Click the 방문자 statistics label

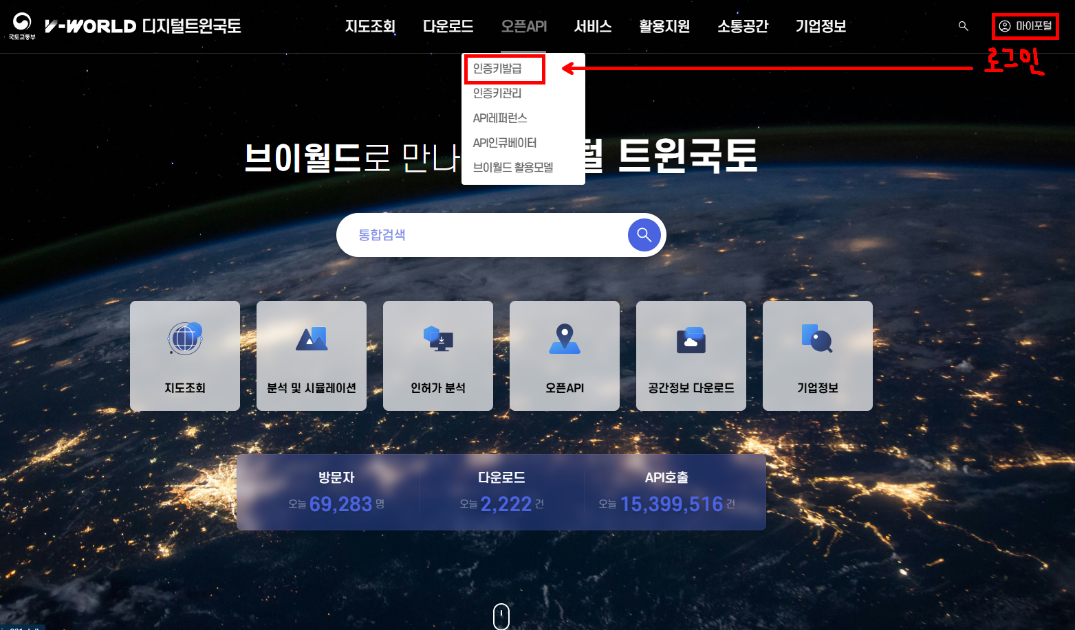click(x=336, y=477)
